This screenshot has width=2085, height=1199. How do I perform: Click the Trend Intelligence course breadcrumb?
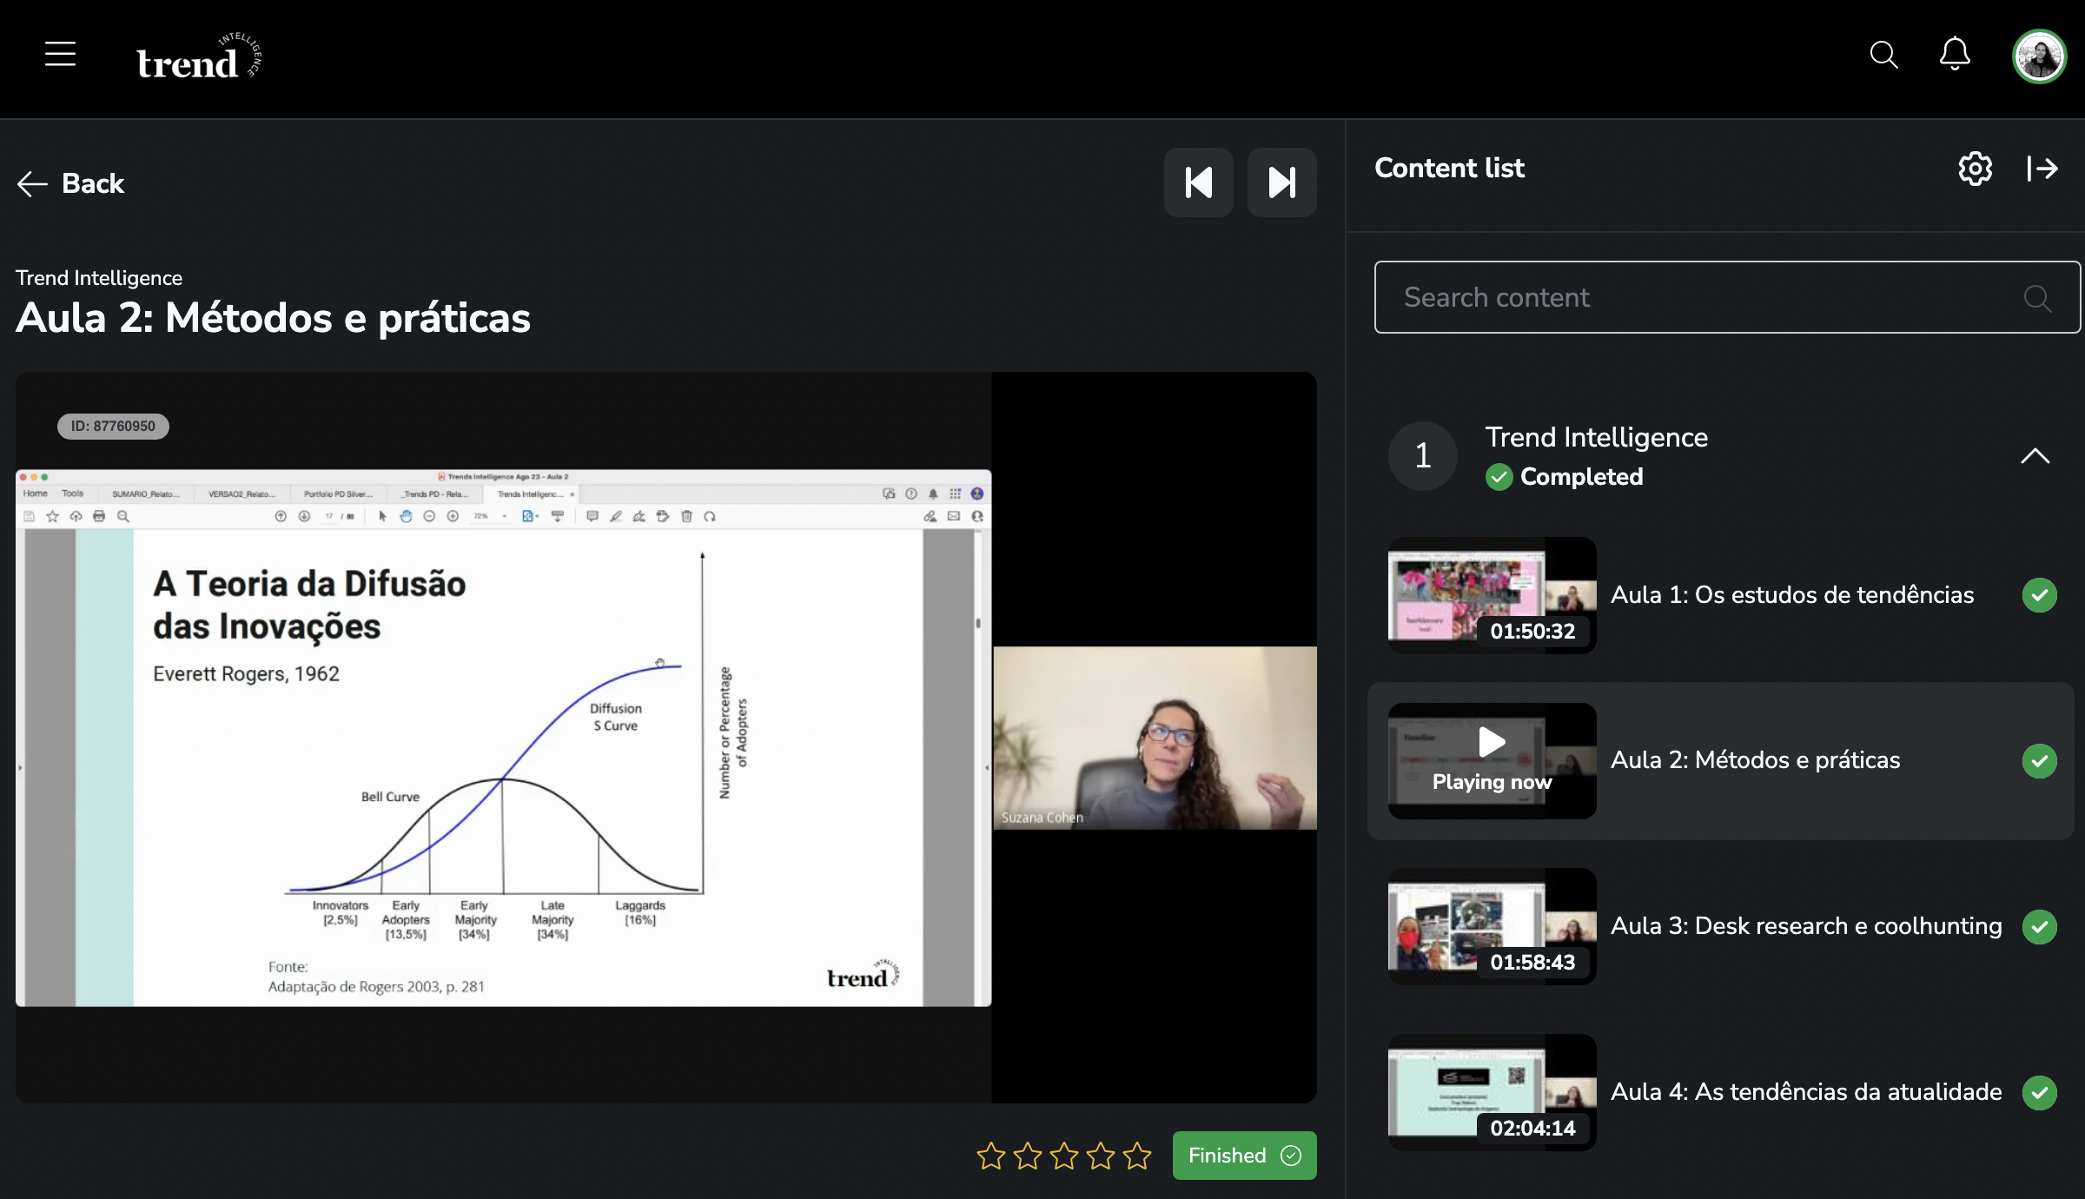(99, 278)
